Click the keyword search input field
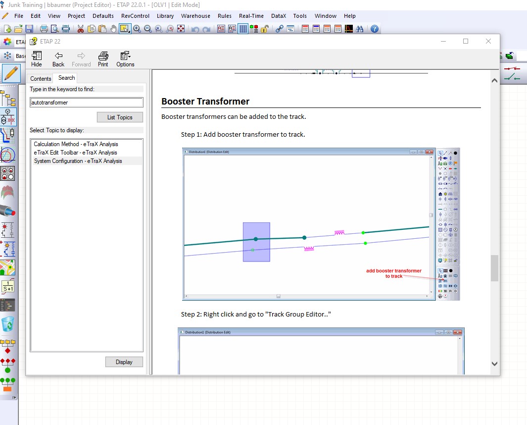 click(x=87, y=103)
